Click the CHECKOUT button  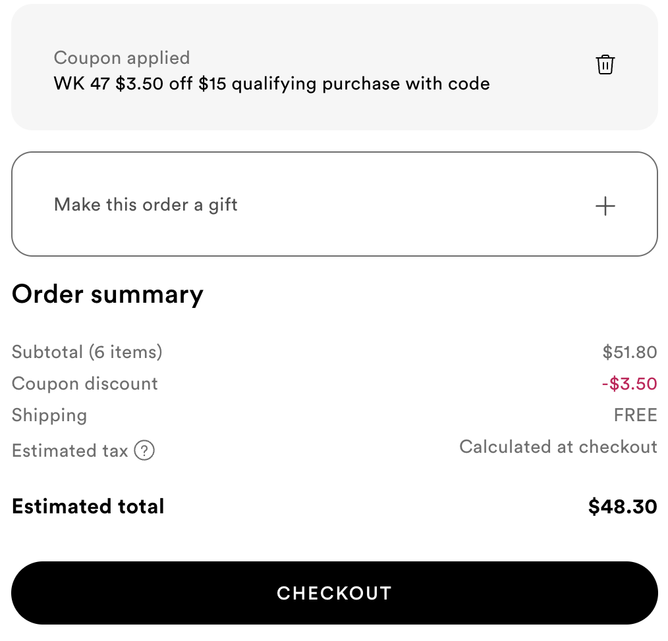[x=335, y=593]
